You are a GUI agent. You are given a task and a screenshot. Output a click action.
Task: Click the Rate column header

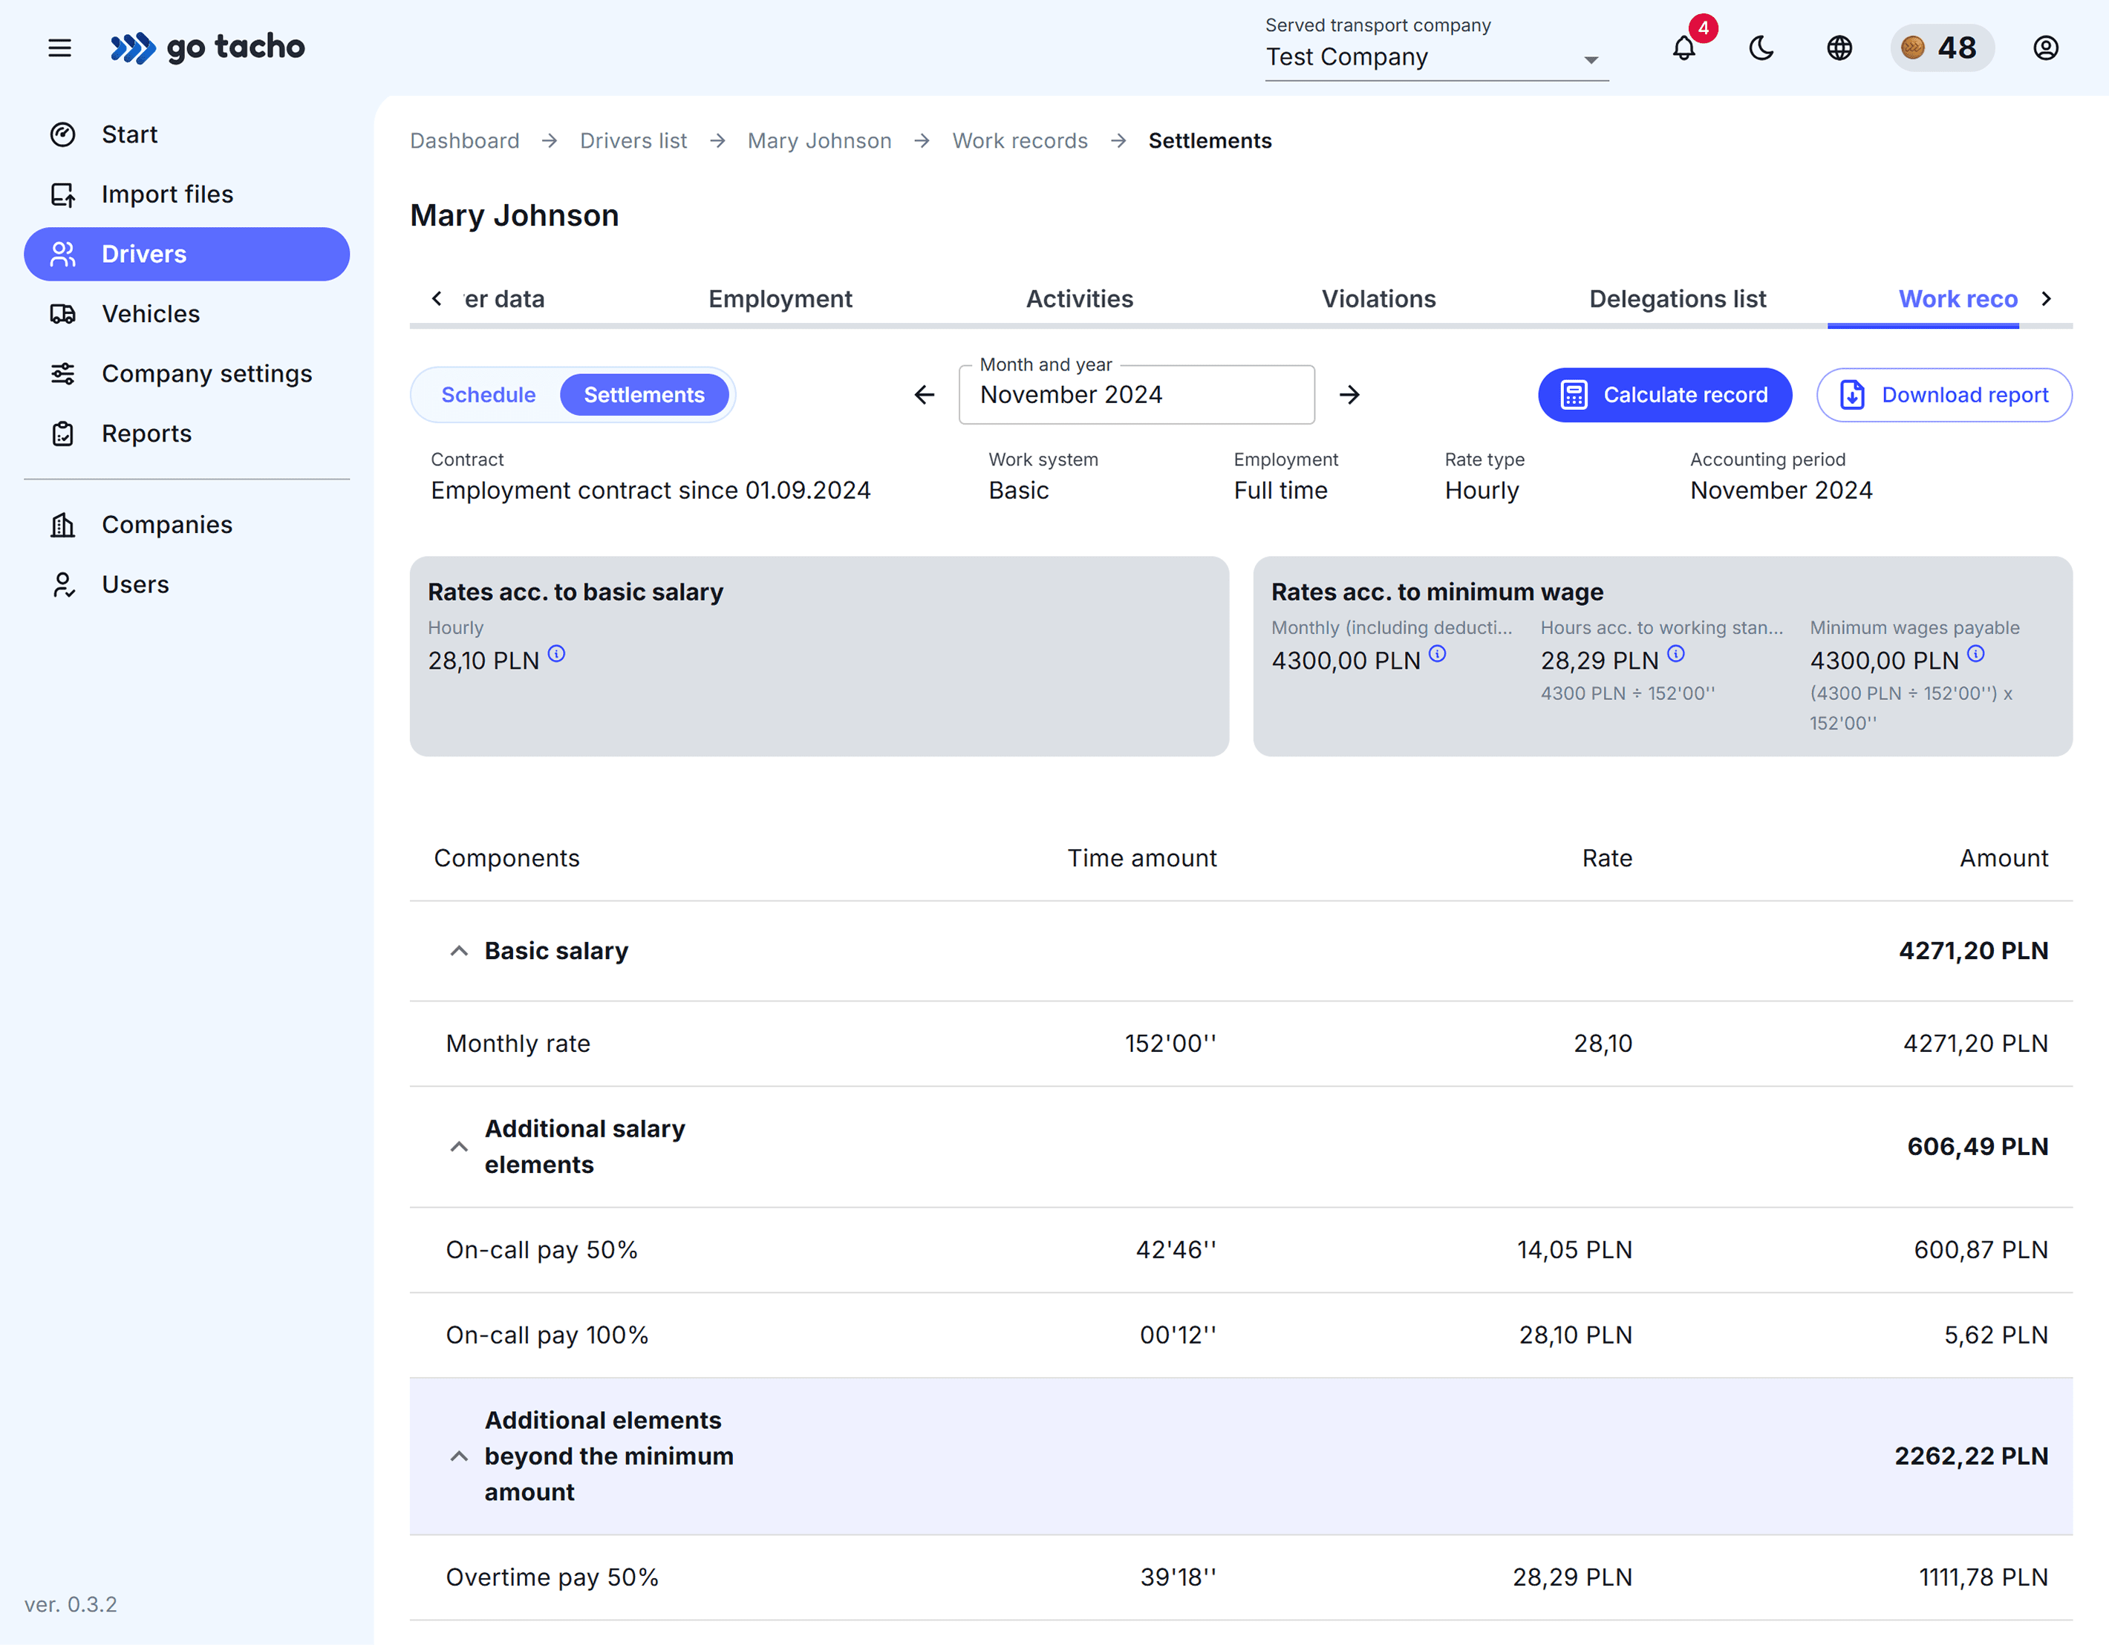[1607, 858]
